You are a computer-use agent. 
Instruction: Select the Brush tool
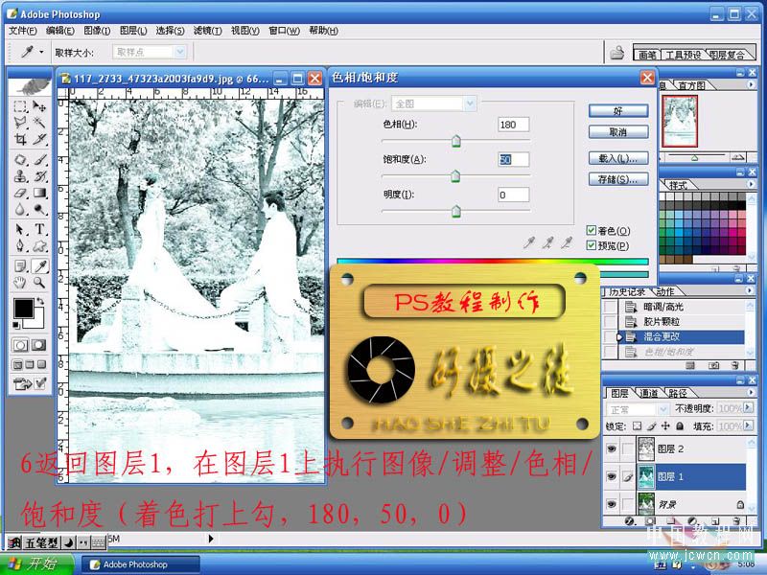pos(39,159)
